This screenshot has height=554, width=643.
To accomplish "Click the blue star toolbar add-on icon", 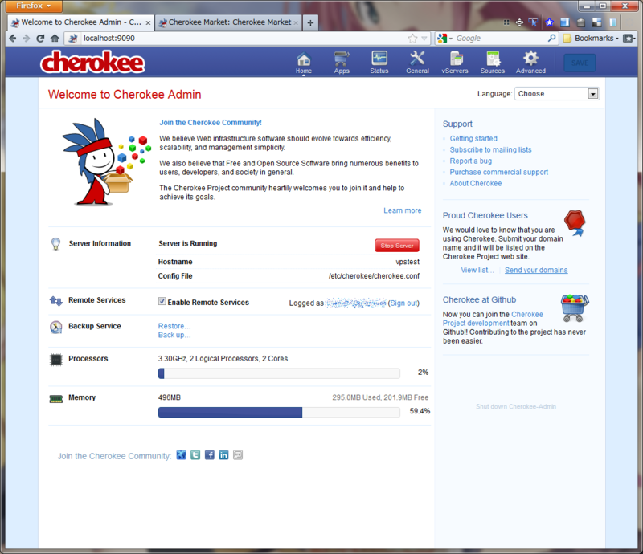I will (x=550, y=22).
